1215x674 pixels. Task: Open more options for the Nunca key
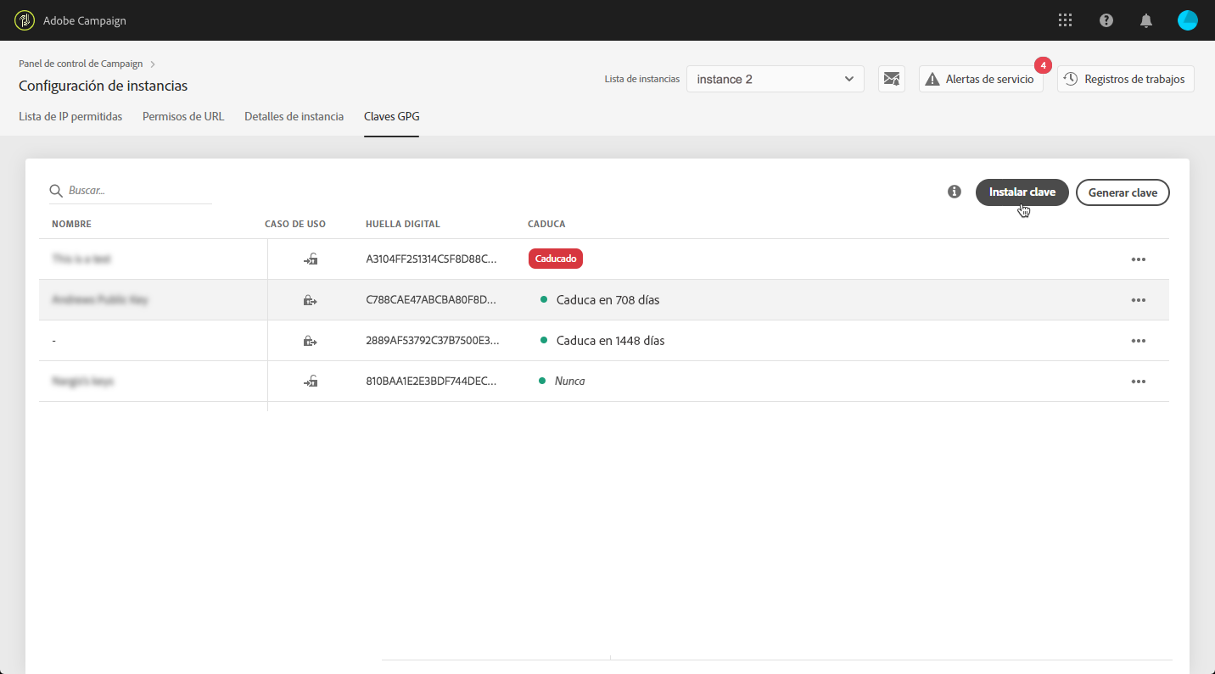click(1139, 382)
